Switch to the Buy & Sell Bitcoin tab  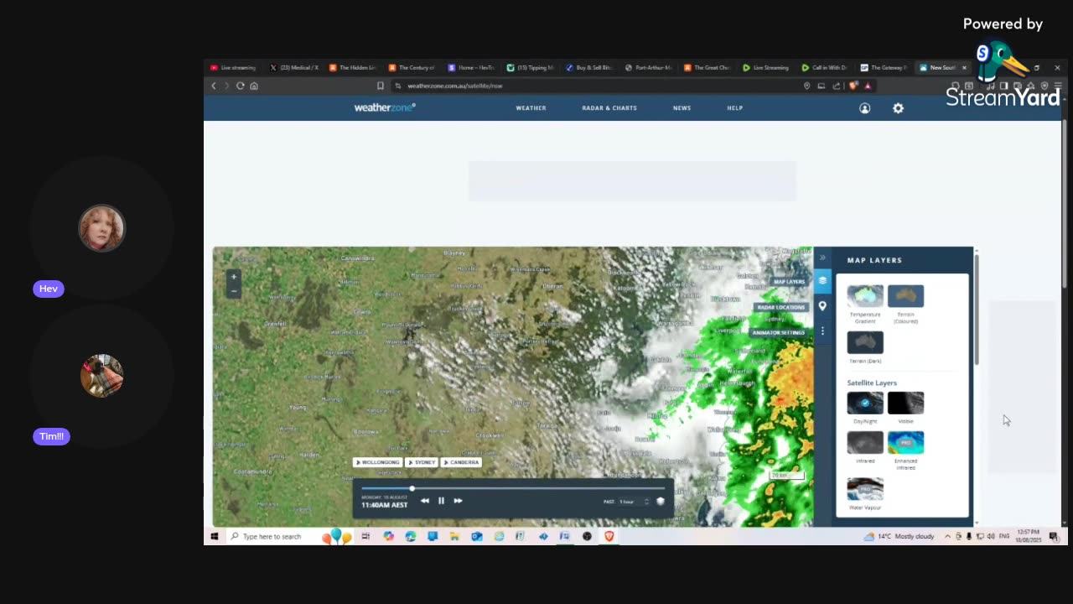click(589, 67)
